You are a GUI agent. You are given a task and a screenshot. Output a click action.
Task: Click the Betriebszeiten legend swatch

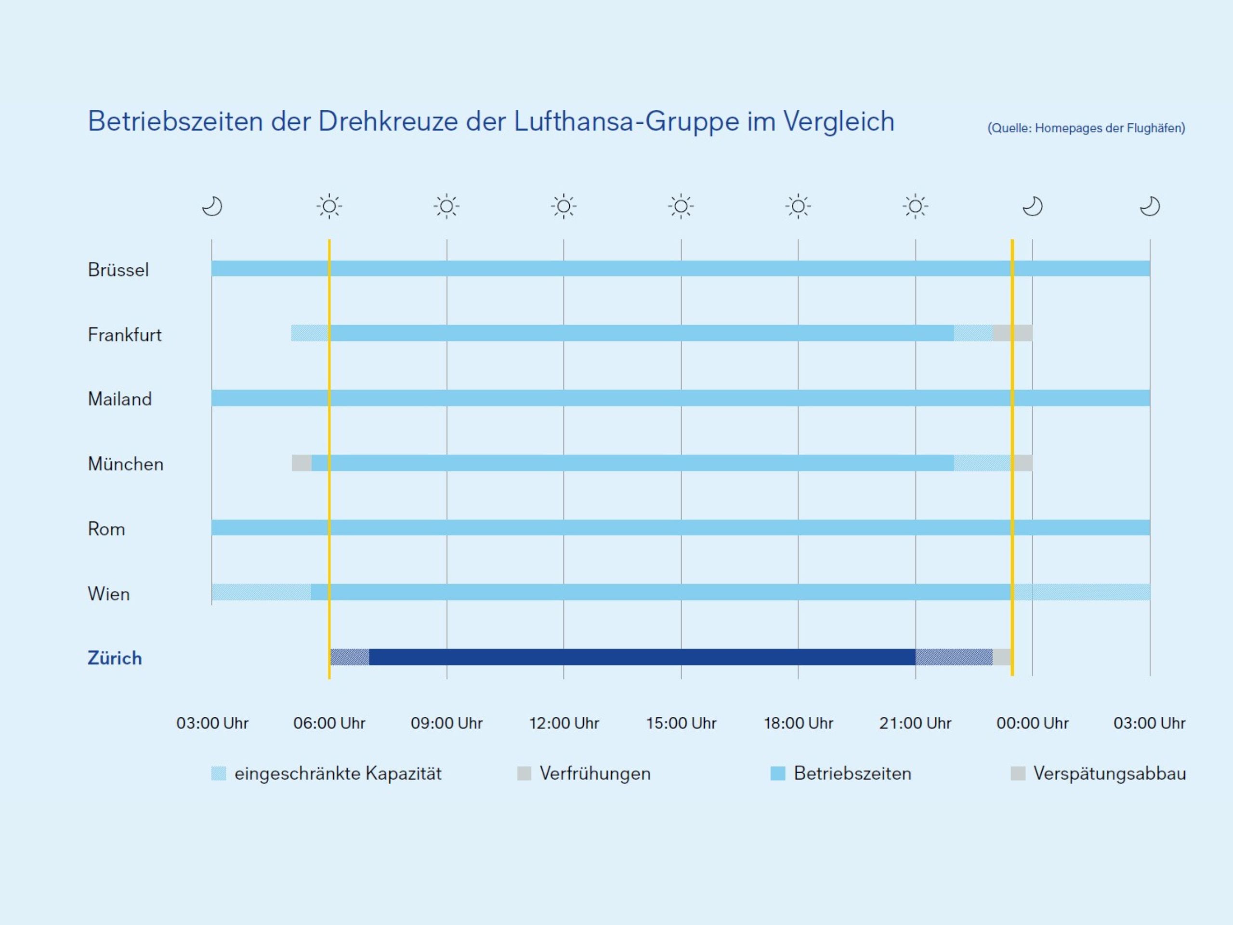pyautogui.click(x=777, y=773)
